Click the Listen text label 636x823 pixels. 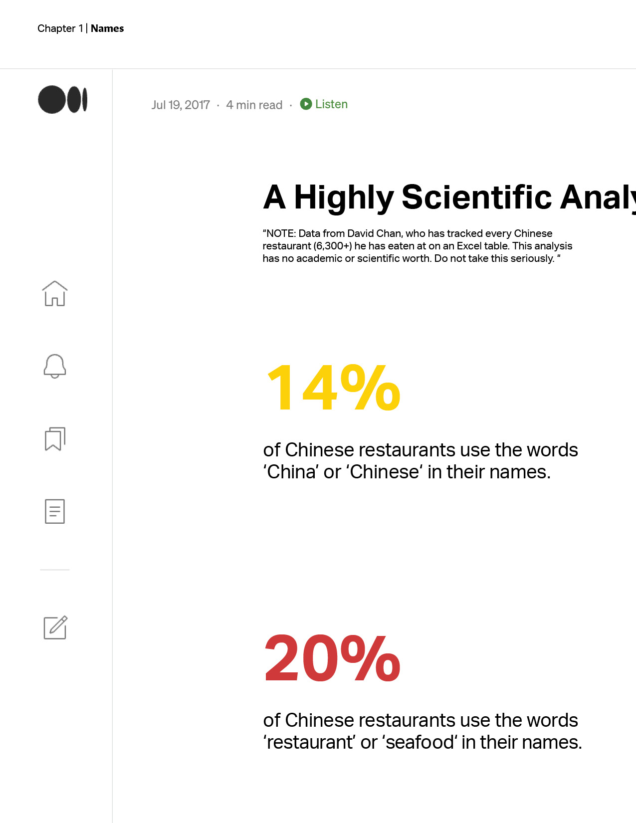[x=331, y=104]
